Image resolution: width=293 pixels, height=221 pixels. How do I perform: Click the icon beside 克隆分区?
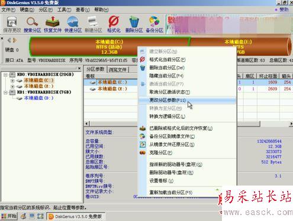coord(143,152)
